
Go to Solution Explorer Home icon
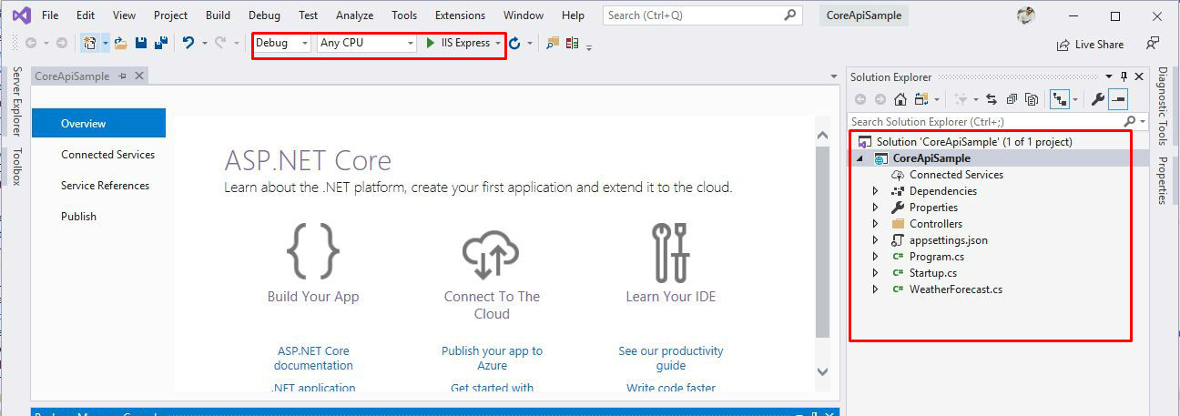[x=900, y=99]
